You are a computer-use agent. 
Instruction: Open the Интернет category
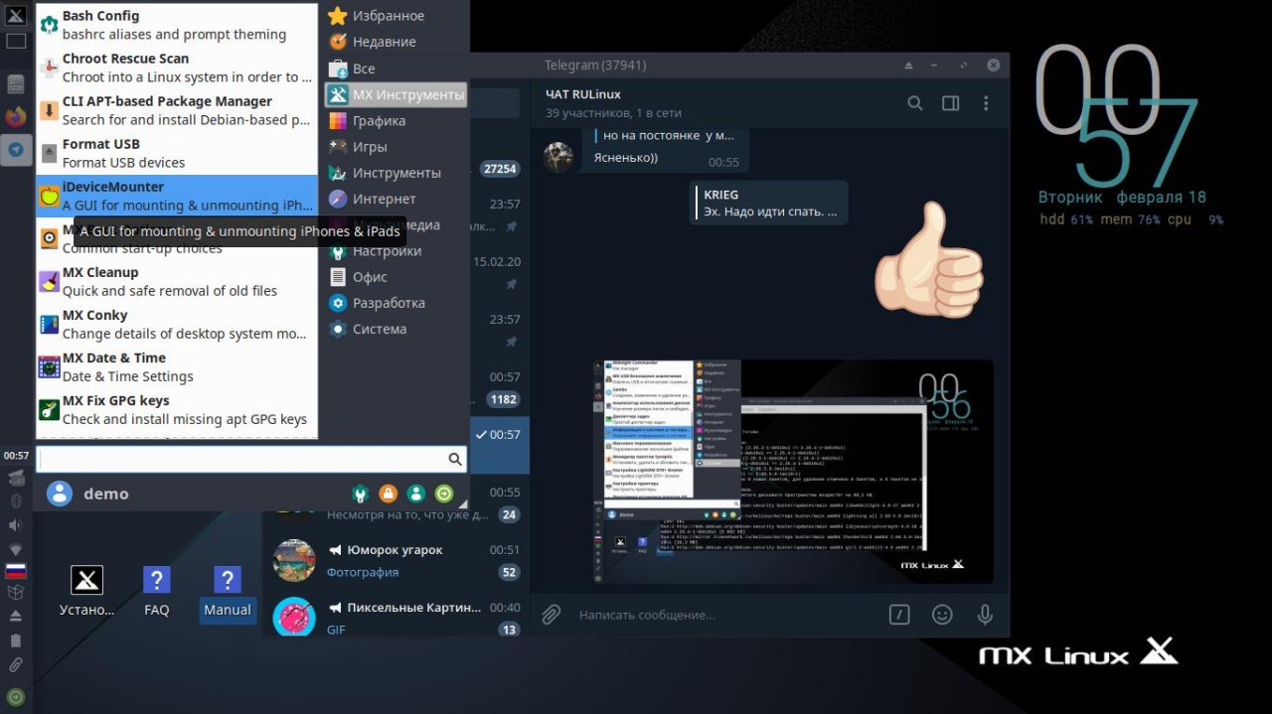tap(396, 199)
